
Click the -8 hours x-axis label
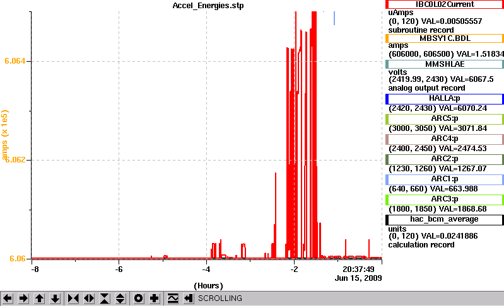click(35, 269)
